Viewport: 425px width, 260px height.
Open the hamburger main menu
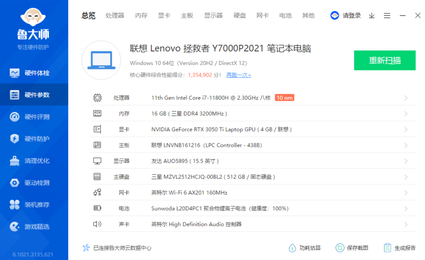pos(387,15)
